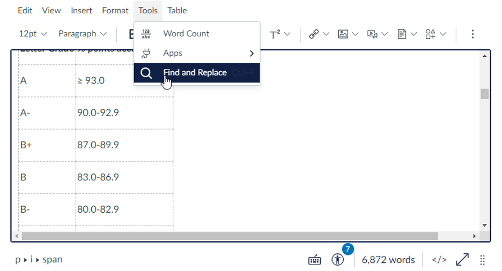The image size is (502, 271).
Task: Click the record/upload media icon
Action: click(x=372, y=34)
